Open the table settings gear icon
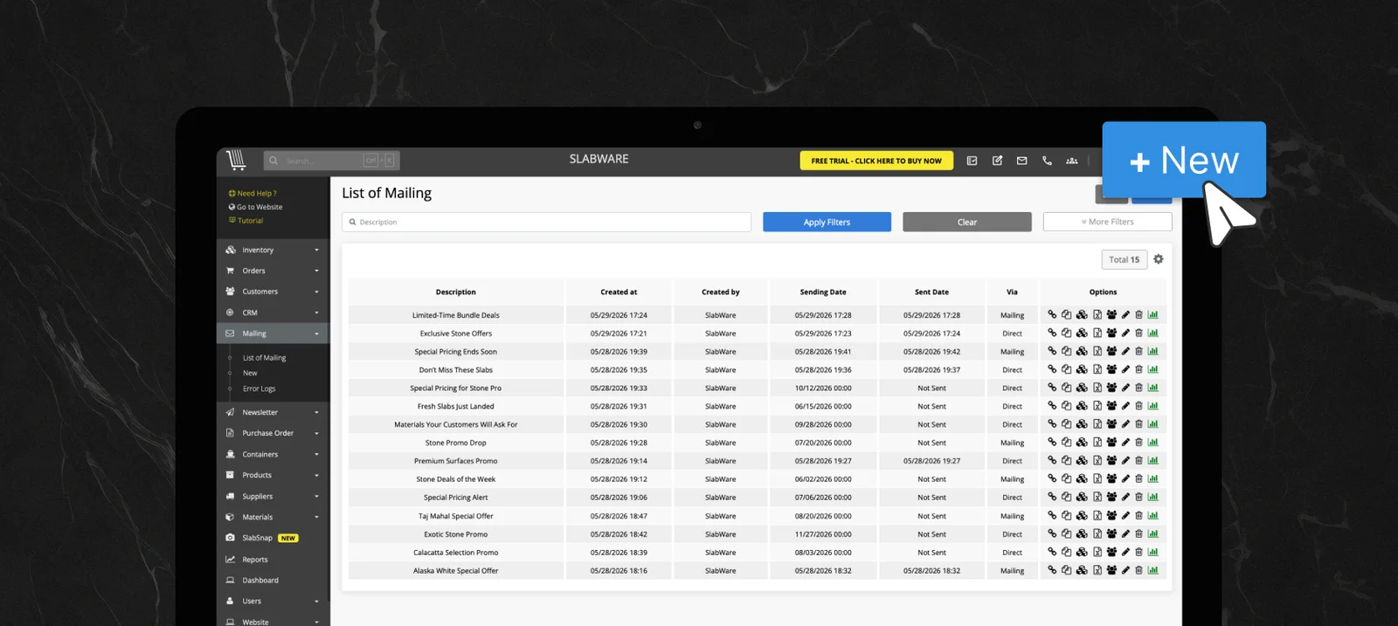 tap(1159, 259)
